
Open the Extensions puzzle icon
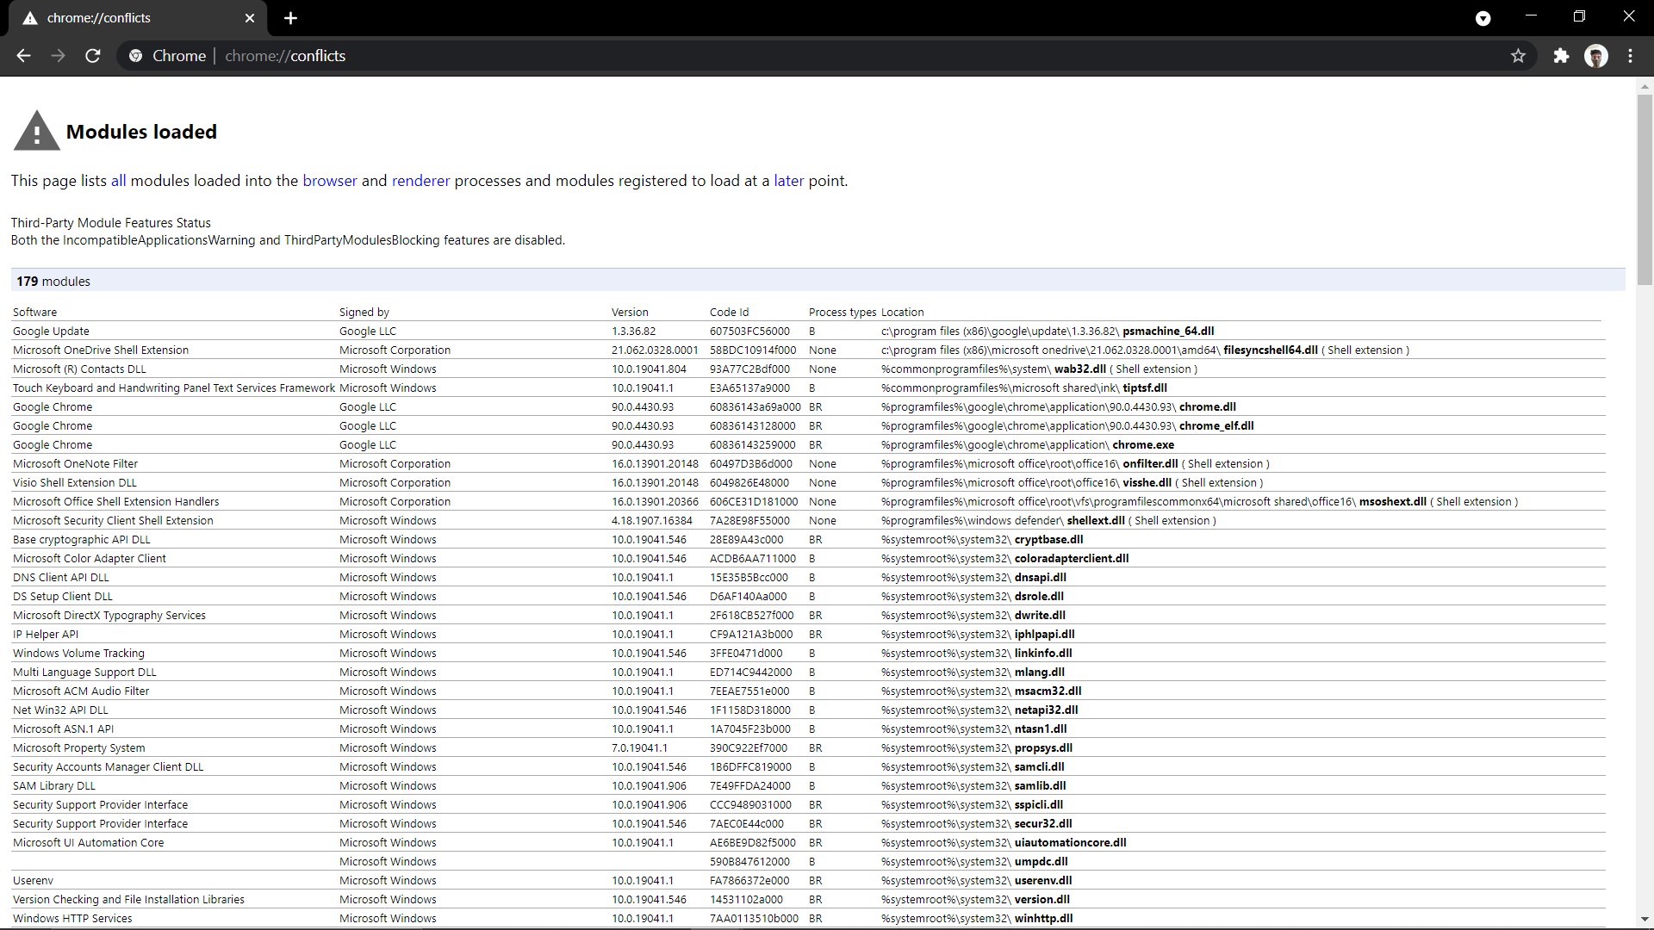pyautogui.click(x=1561, y=56)
